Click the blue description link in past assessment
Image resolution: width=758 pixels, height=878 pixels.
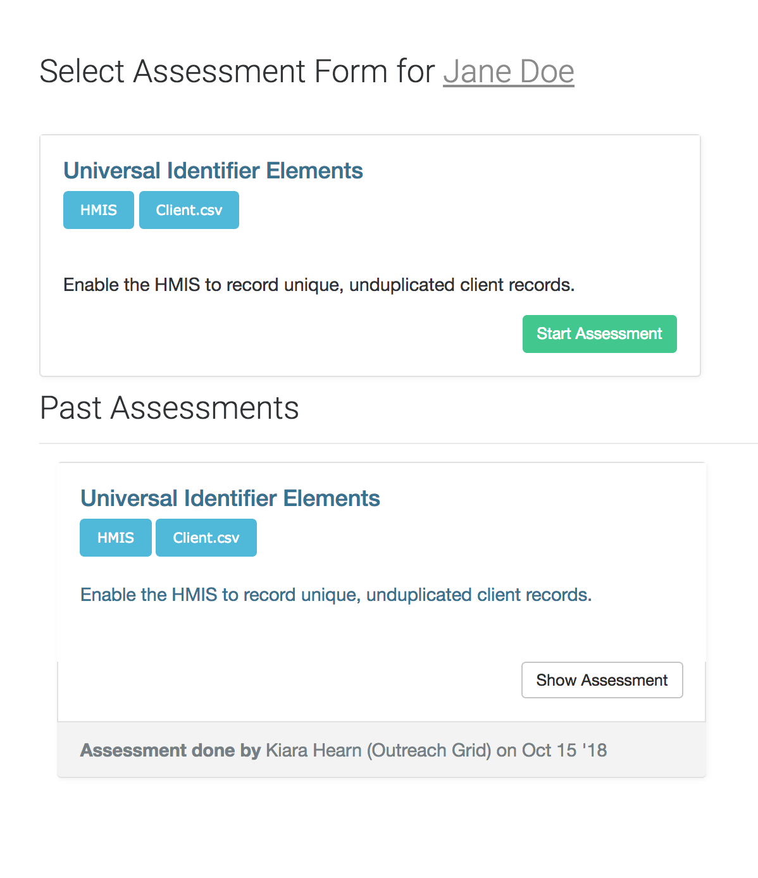[336, 595]
